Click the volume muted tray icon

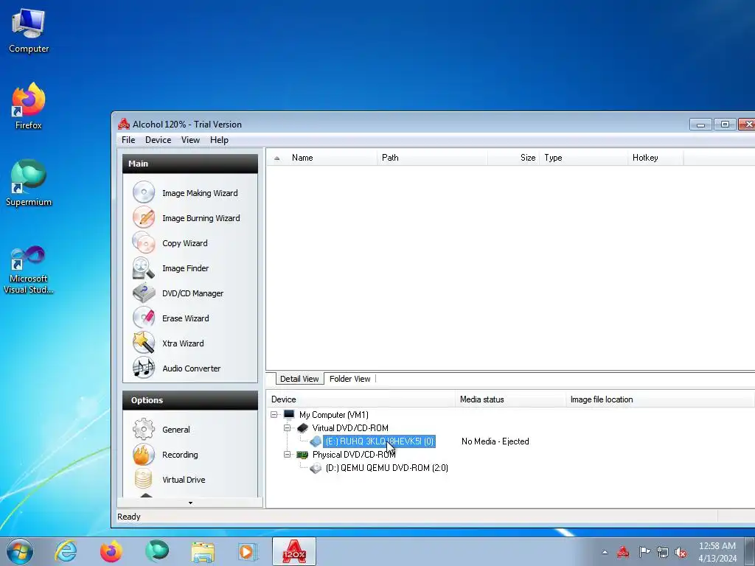681,552
